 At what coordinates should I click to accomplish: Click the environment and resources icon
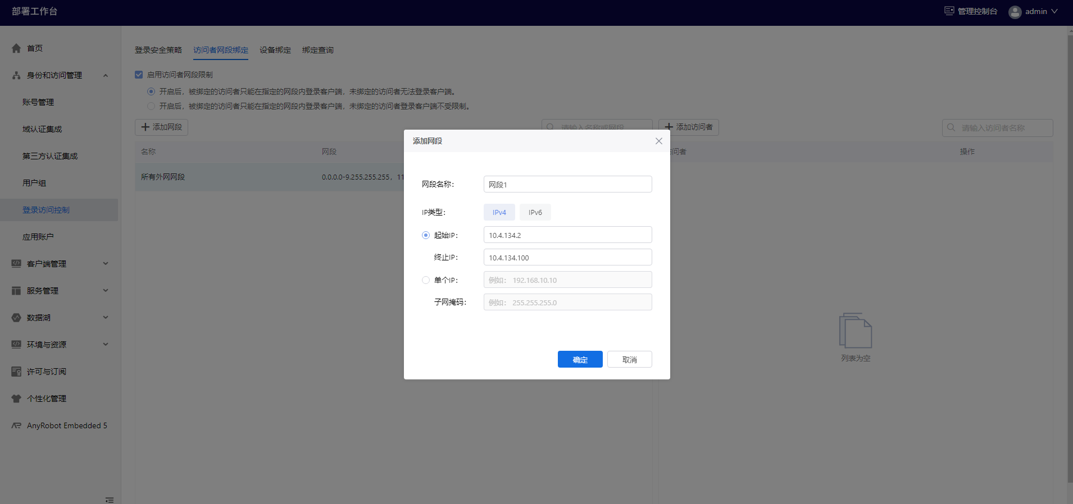(x=16, y=345)
